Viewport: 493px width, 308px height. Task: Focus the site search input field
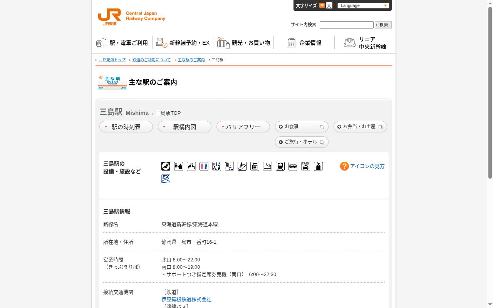pos(347,25)
